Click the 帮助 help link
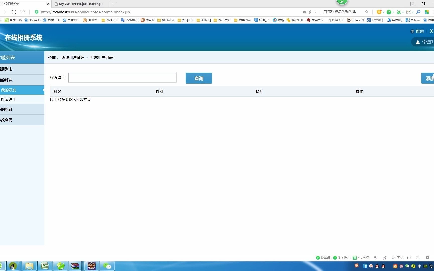 point(417,31)
